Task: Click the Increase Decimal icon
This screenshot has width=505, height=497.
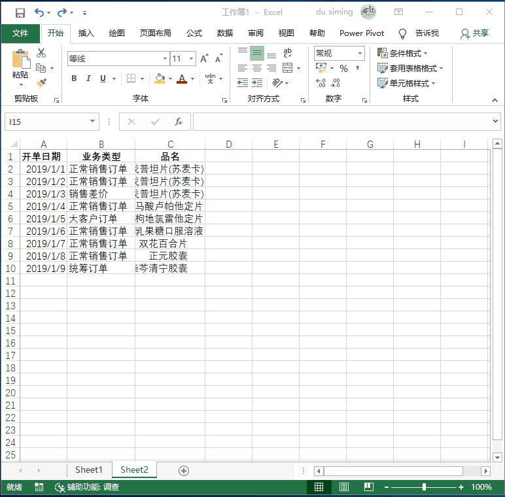Action: [321, 83]
